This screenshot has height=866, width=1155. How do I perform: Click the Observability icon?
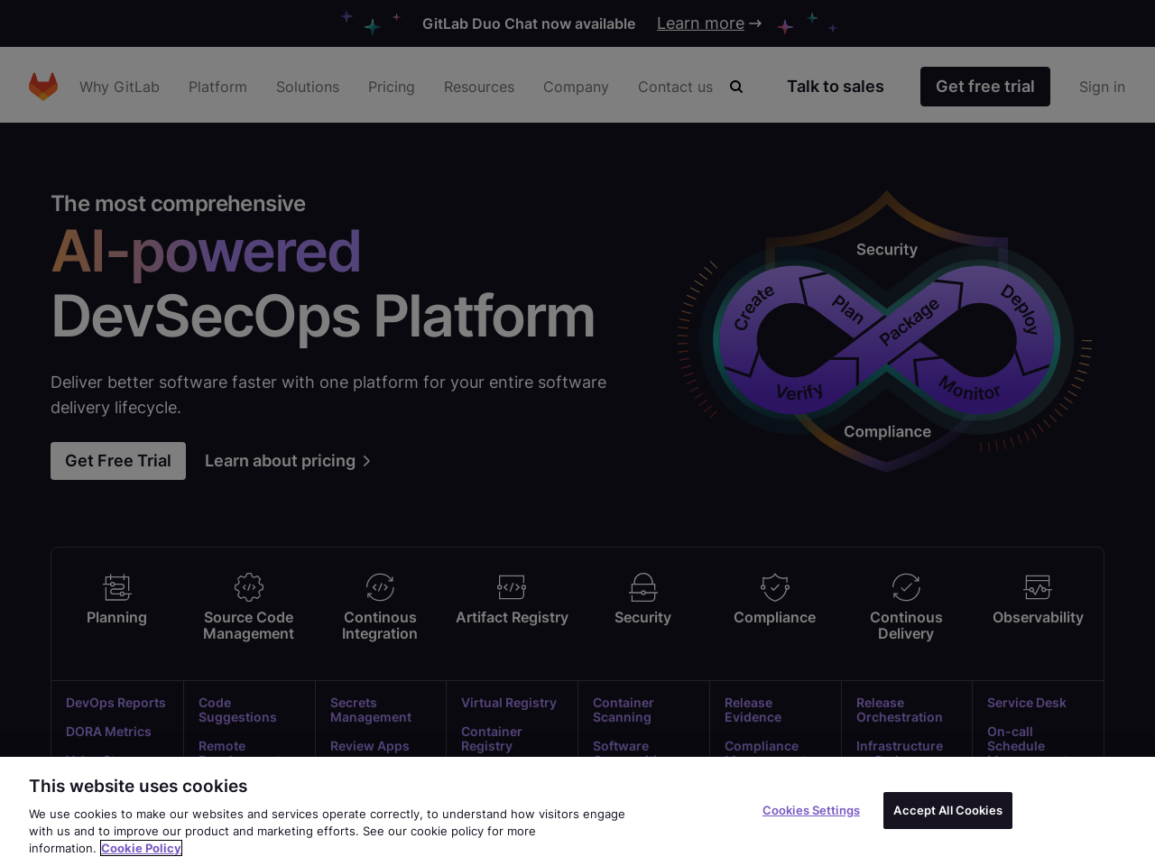[x=1038, y=587]
